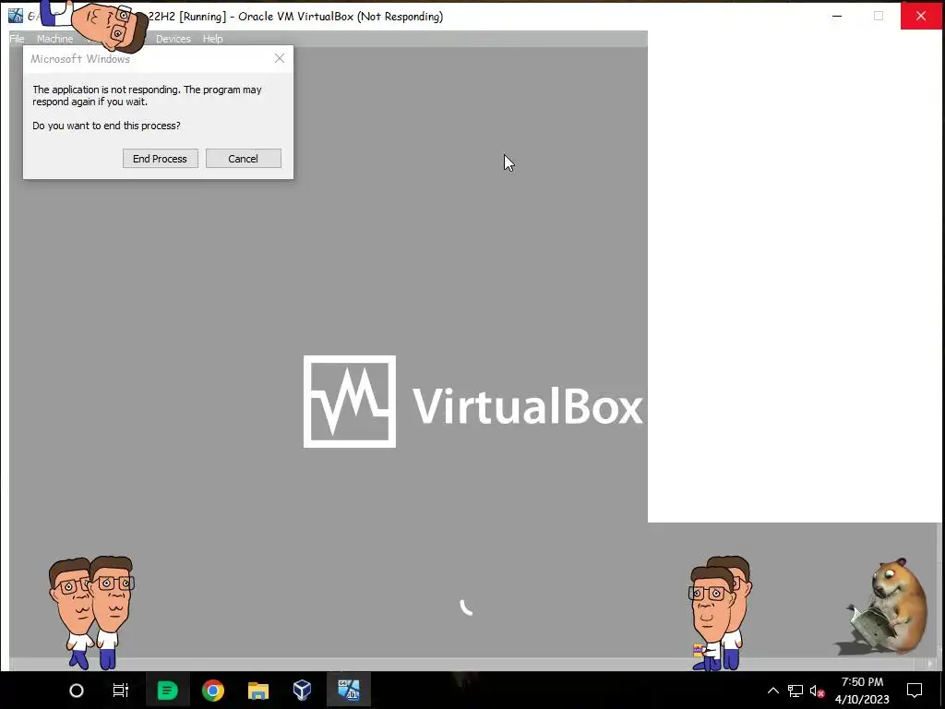Open the Machine menu
Image resolution: width=945 pixels, height=709 pixels.
click(54, 39)
